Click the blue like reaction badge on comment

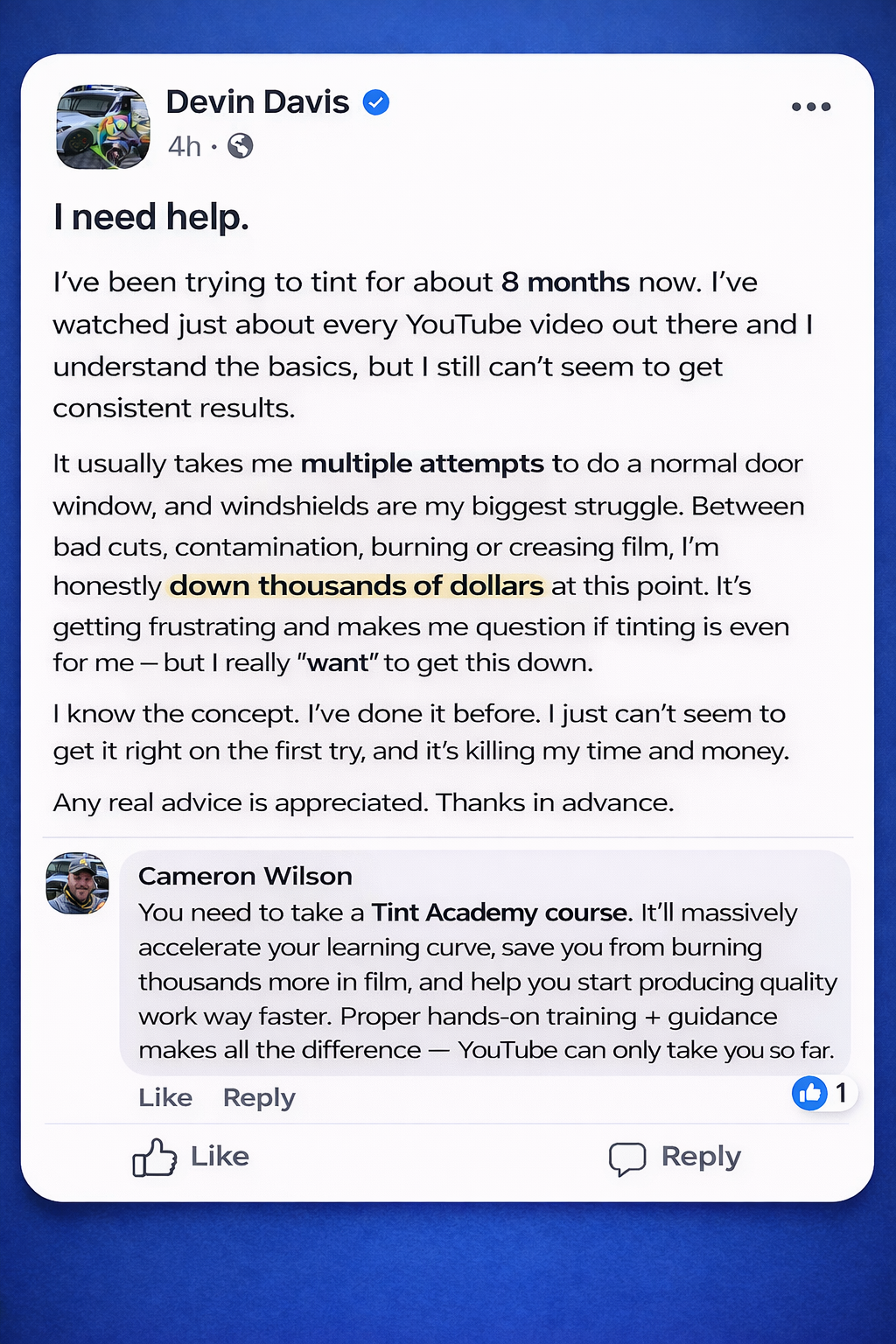[809, 1093]
